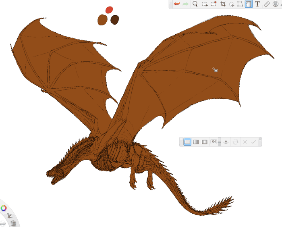Confirm the fill with the checkmark button
This screenshot has width=282, height=227.
pos(253,142)
